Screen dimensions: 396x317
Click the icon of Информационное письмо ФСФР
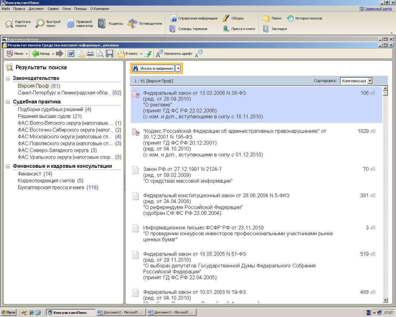point(136,228)
